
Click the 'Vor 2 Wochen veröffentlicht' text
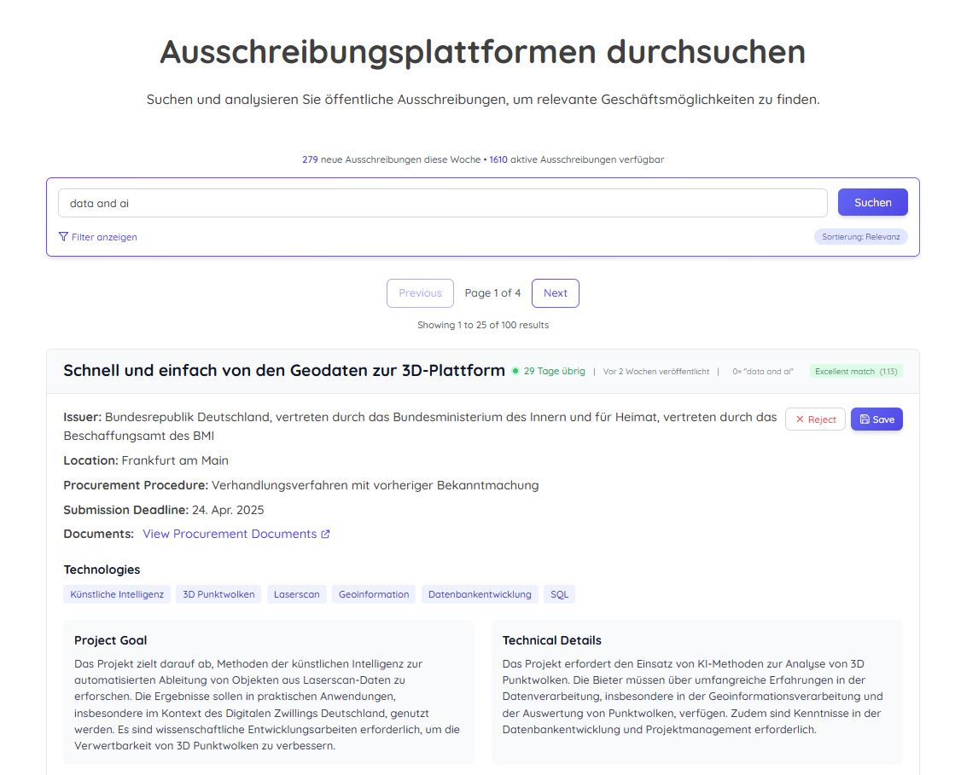click(x=656, y=372)
